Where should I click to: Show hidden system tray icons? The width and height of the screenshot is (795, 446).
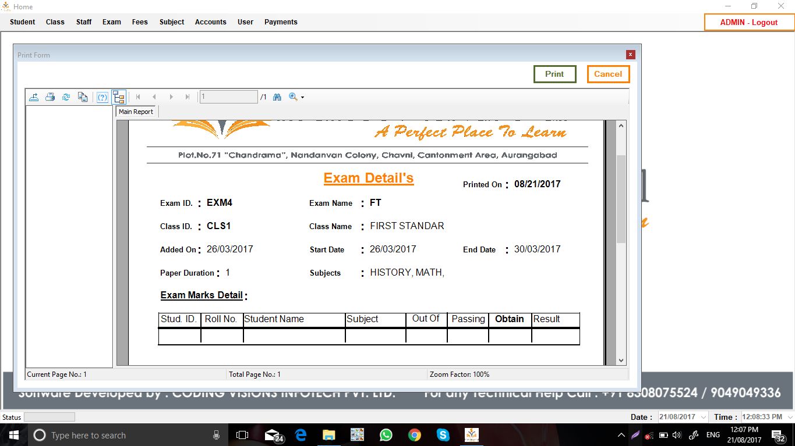621,435
